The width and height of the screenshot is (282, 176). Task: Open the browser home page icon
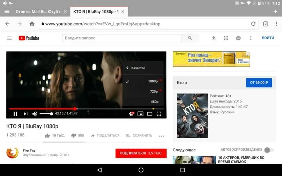(x=32, y=24)
